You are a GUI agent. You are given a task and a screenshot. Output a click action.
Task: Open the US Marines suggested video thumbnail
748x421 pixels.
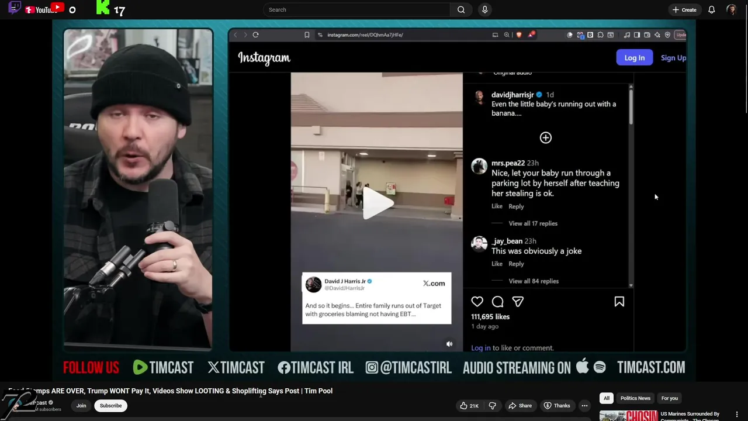[x=628, y=416]
